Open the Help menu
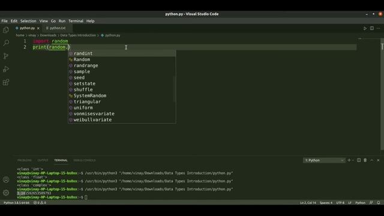The width and height of the screenshot is (384, 216). click(91, 21)
